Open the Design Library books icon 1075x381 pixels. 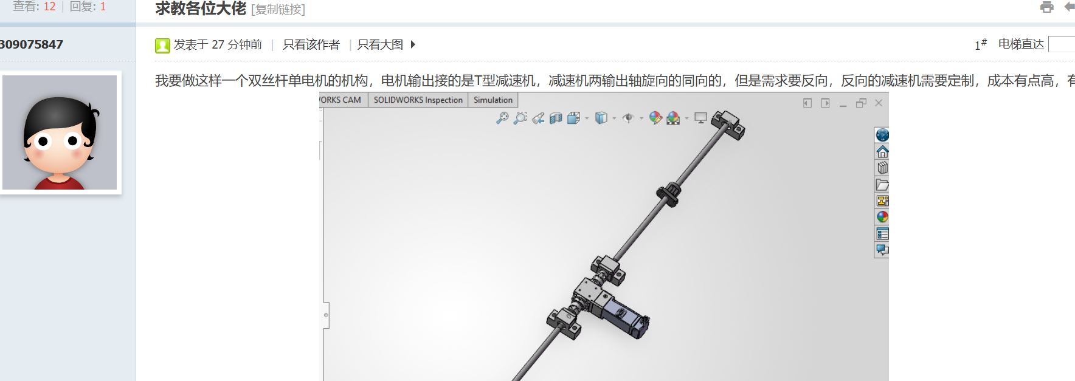pyautogui.click(x=882, y=168)
